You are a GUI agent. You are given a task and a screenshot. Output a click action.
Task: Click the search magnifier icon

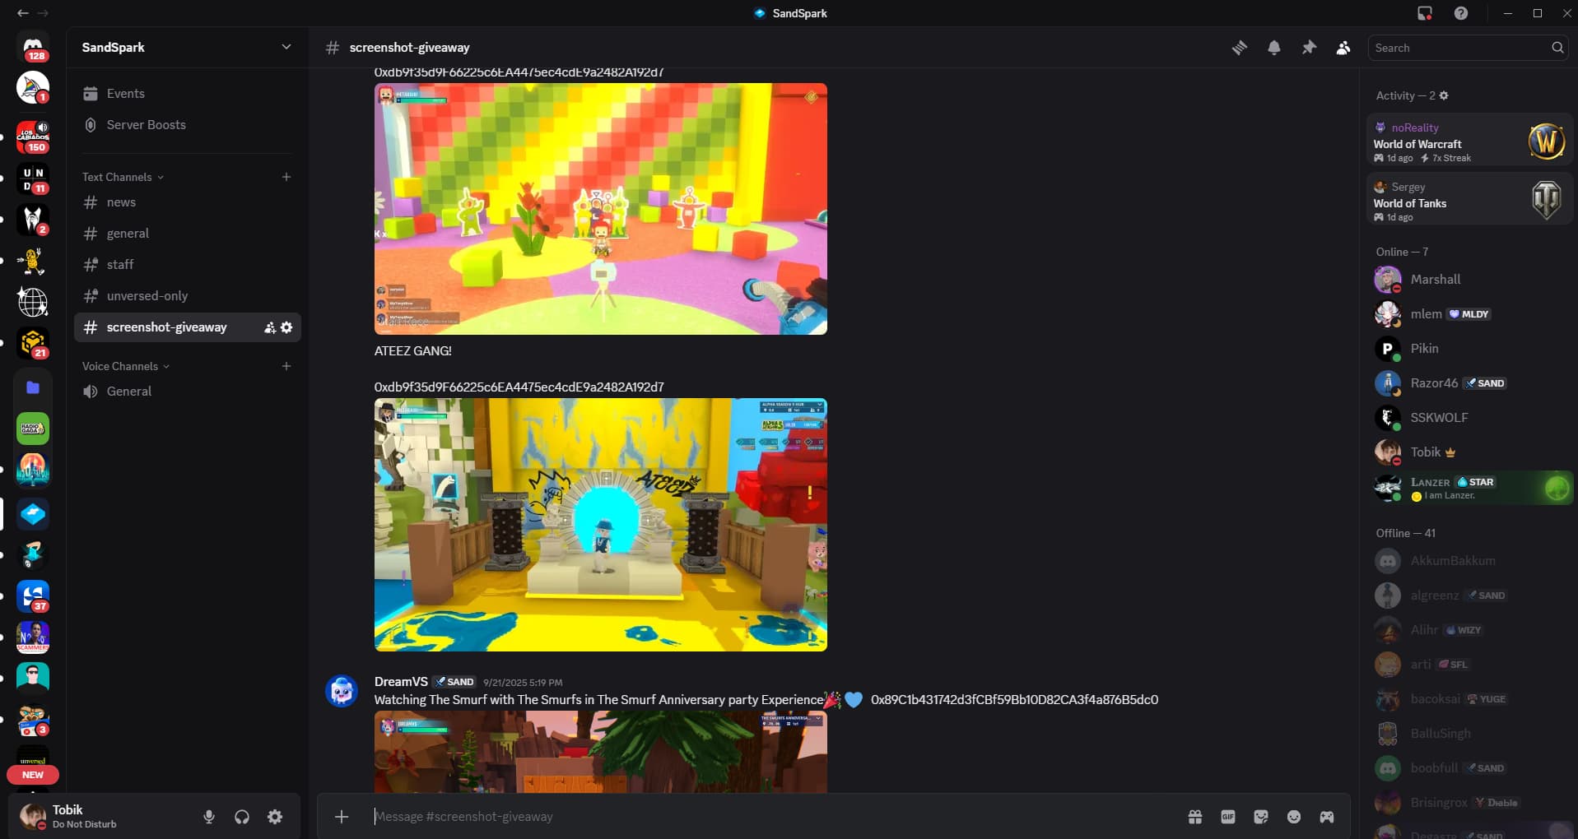tap(1557, 48)
